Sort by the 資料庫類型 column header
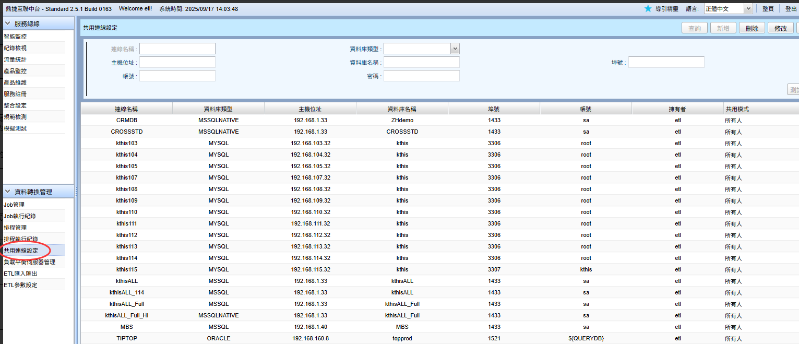 click(x=218, y=109)
